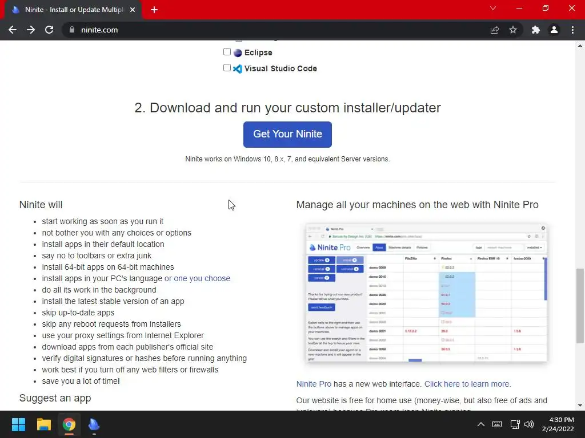Open the clock showing 4:30 PM
Screen dimensions: 585x438
[x=558, y=424]
